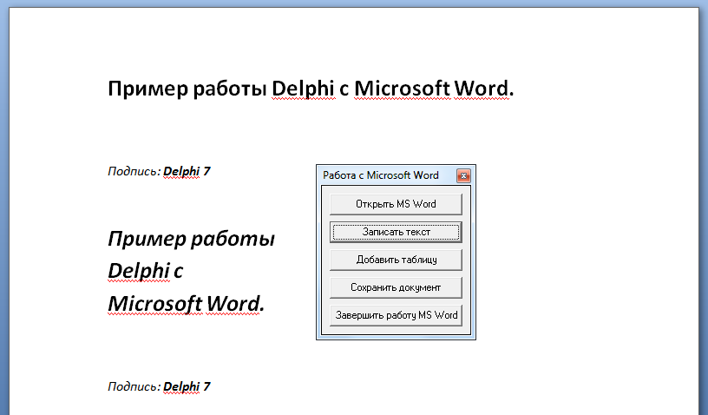
Task: Click the "Завершить работу MS Word" button
Action: [x=396, y=315]
